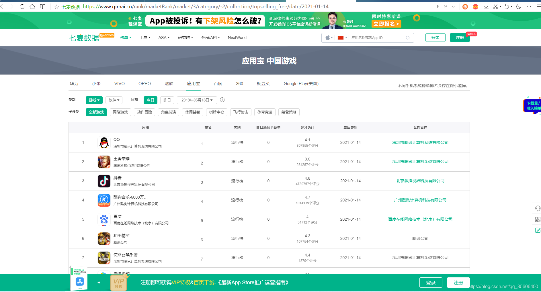This screenshot has height=292, width=541.
Task: Select 全部游戏 subcategory
Action: (x=96, y=112)
